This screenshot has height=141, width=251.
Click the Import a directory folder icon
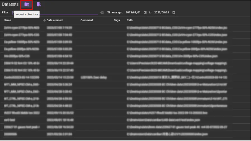pyautogui.click(x=27, y=4)
